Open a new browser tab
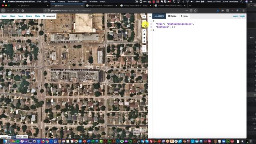Viewport: 256px width, 144px height. point(190,6)
